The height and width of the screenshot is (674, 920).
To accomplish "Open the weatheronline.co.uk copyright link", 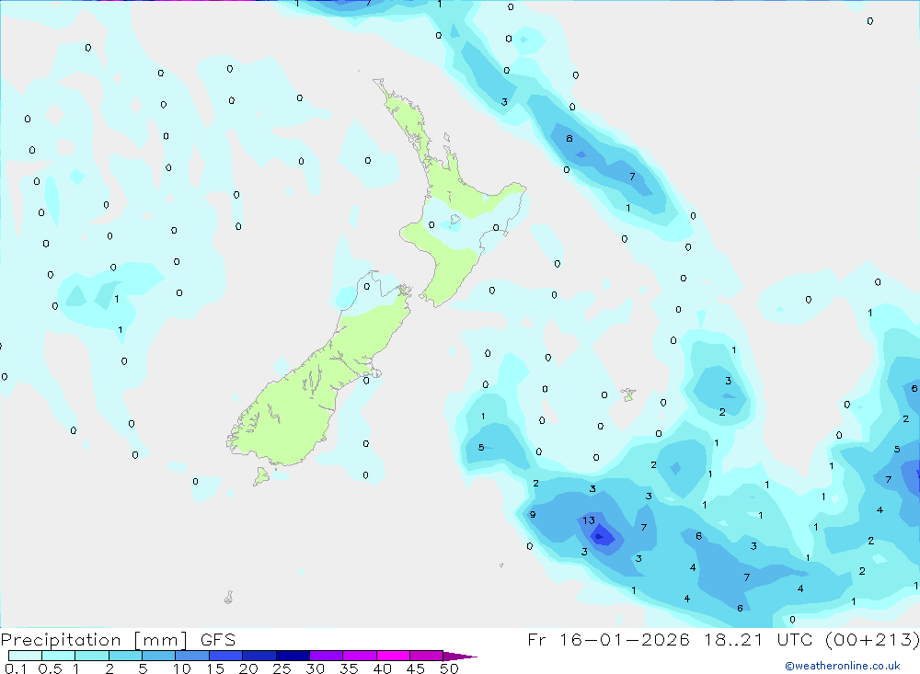I will pyautogui.click(x=843, y=666).
